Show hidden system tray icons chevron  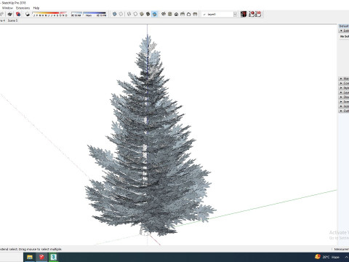(347, 257)
